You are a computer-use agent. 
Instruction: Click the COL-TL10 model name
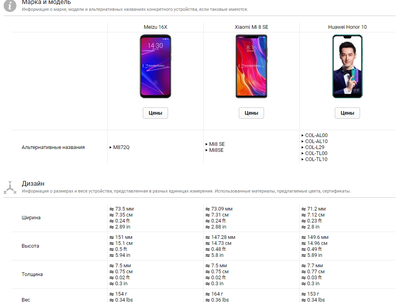tap(316, 159)
